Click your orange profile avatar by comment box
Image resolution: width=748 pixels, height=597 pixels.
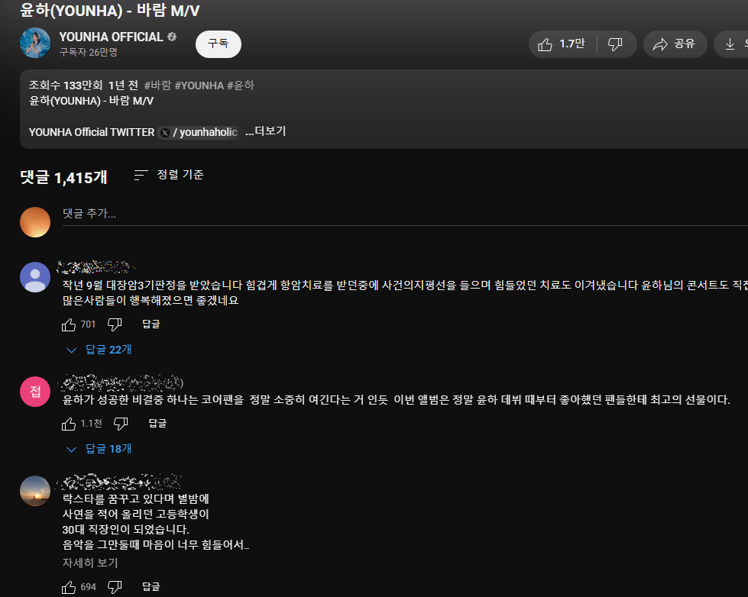point(35,222)
